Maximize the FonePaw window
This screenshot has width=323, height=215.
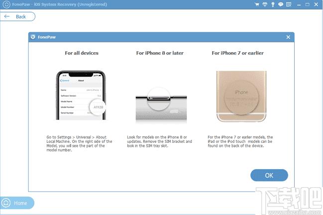click(308, 4)
